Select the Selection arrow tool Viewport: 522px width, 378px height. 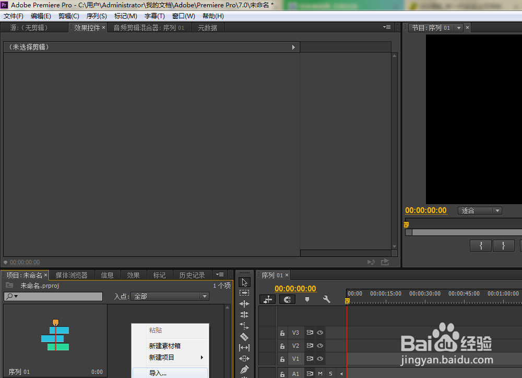(x=244, y=282)
